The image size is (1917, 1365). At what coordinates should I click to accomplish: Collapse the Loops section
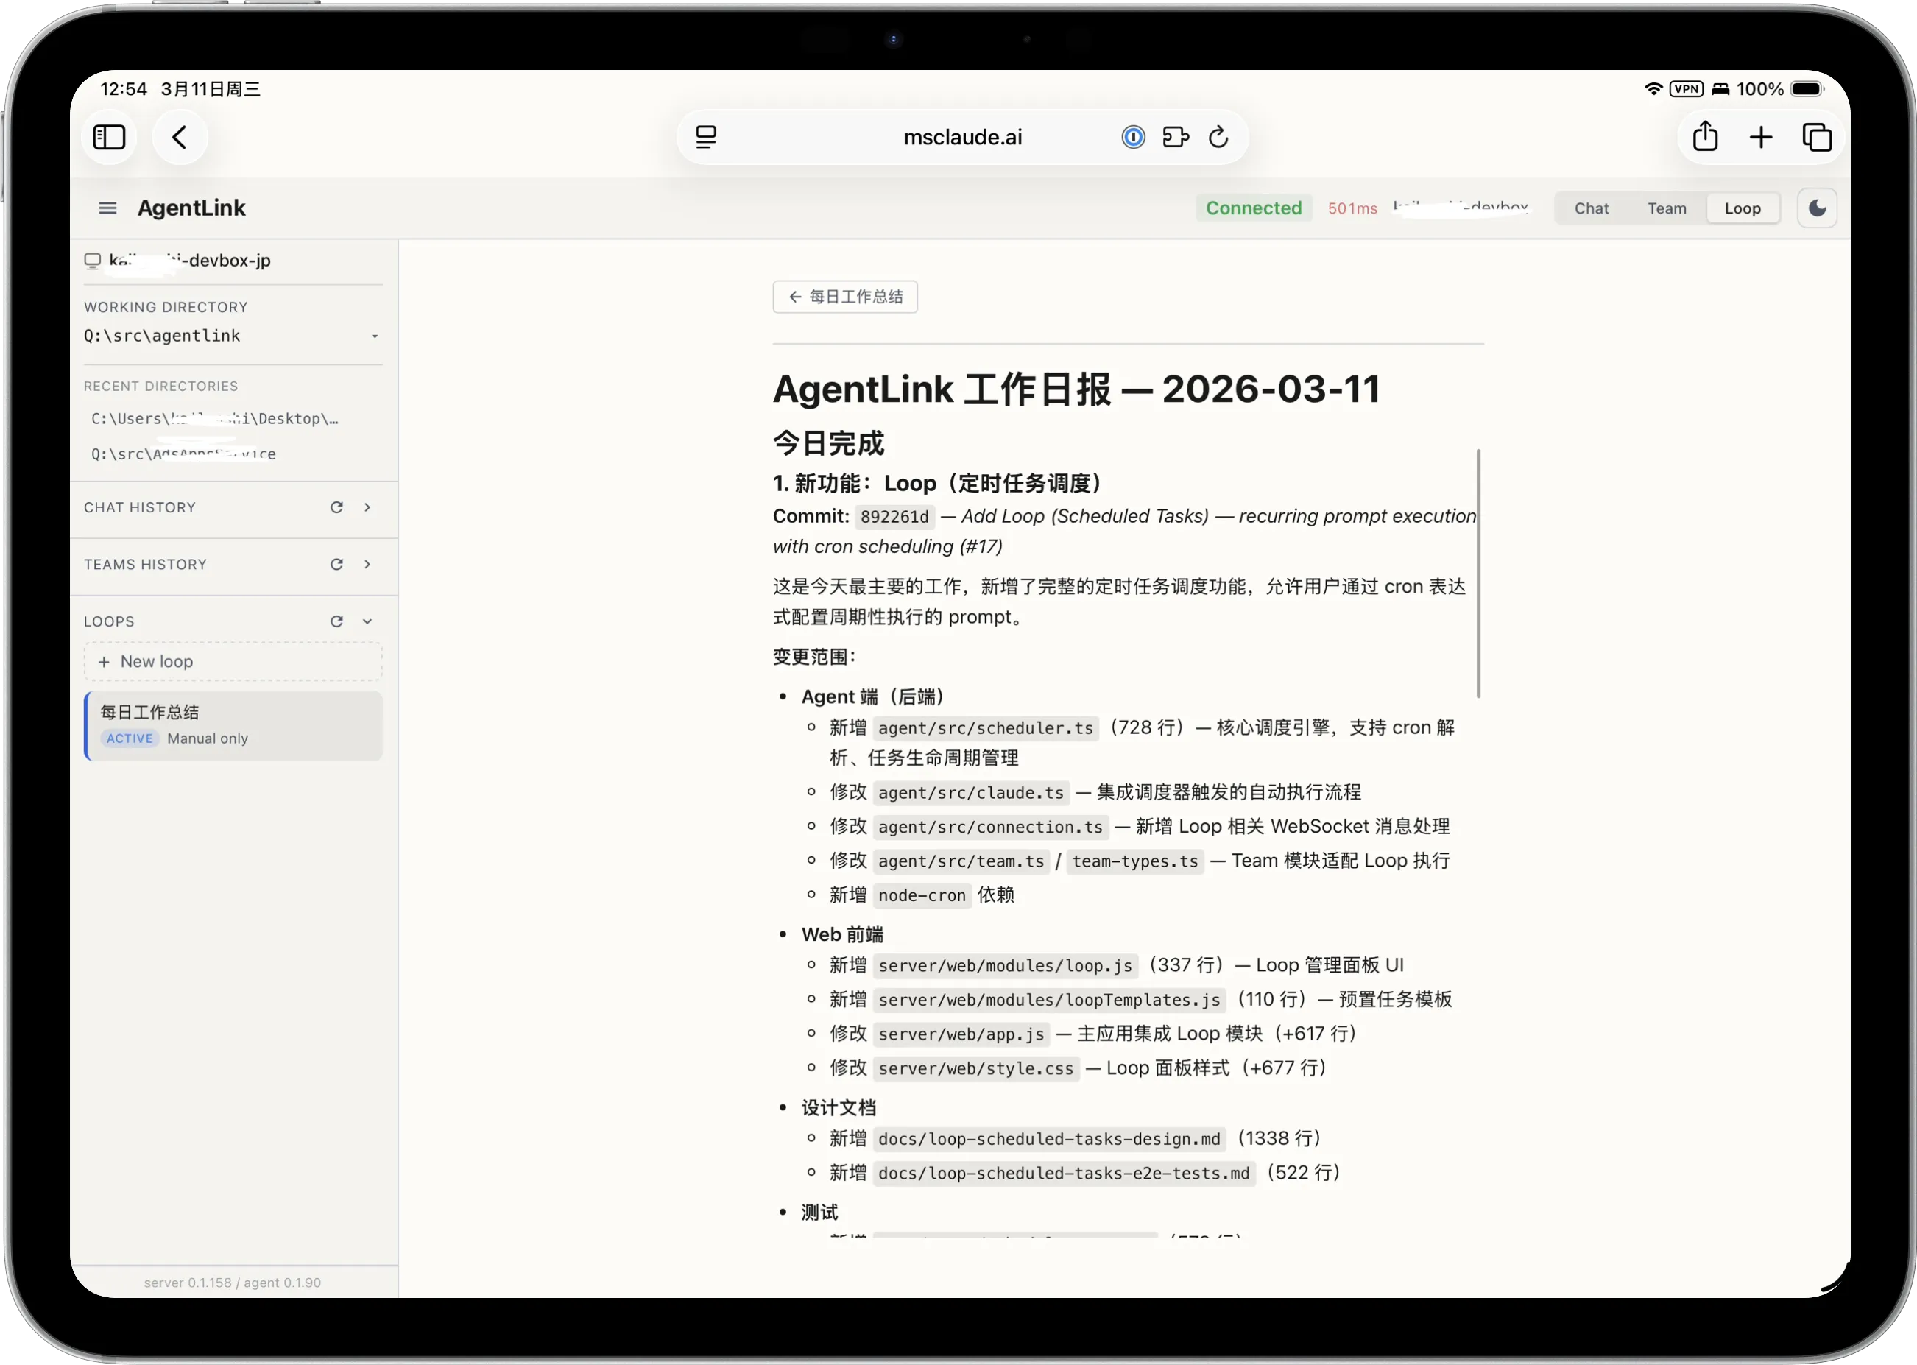coord(367,621)
